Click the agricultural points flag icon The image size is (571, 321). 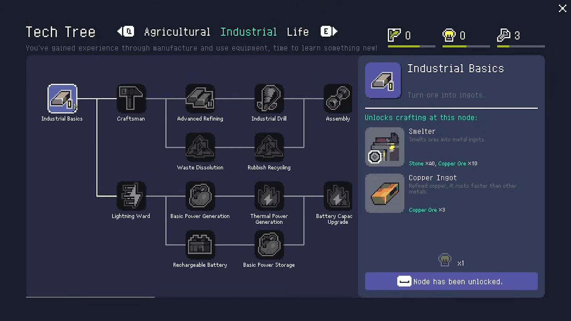(394, 35)
